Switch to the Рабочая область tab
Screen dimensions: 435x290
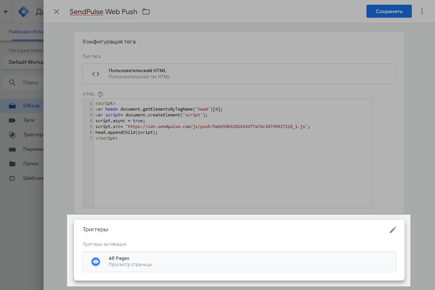[26, 32]
